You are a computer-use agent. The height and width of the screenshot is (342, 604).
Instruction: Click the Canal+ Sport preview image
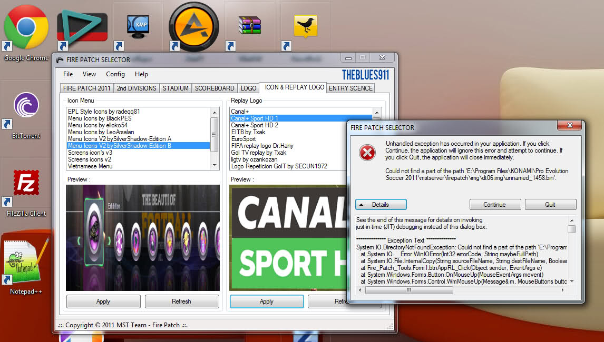(x=288, y=238)
